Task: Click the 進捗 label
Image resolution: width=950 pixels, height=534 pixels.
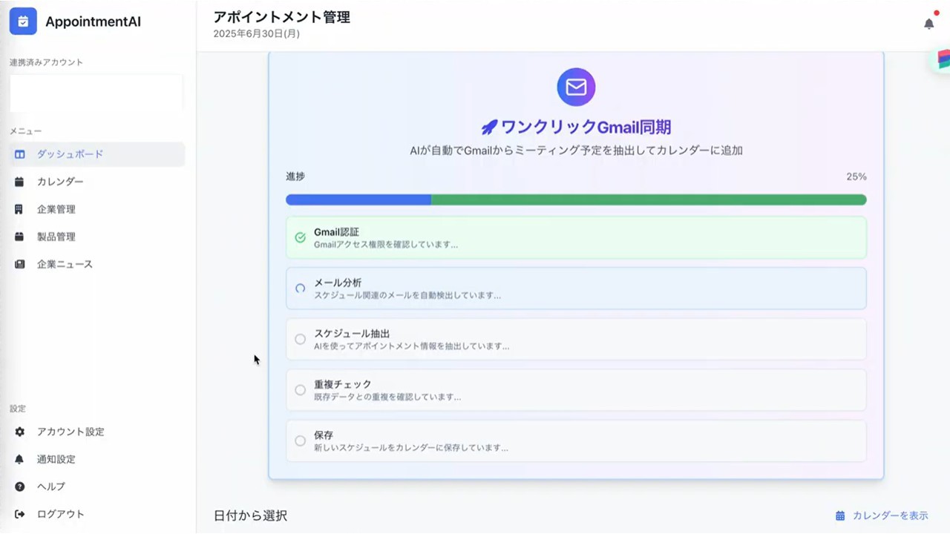Action: 295,177
